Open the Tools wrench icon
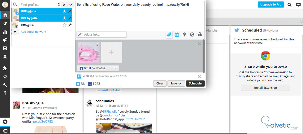Image resolution: width=303 pixels, height=134 pixels. coord(5,85)
